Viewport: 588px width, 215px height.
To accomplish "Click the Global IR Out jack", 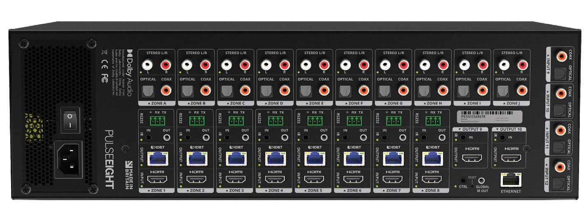I will [x=481, y=181].
